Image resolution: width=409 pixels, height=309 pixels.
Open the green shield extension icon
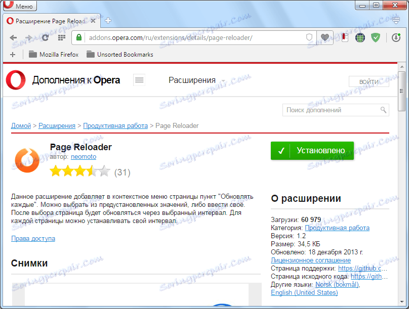tap(376, 38)
